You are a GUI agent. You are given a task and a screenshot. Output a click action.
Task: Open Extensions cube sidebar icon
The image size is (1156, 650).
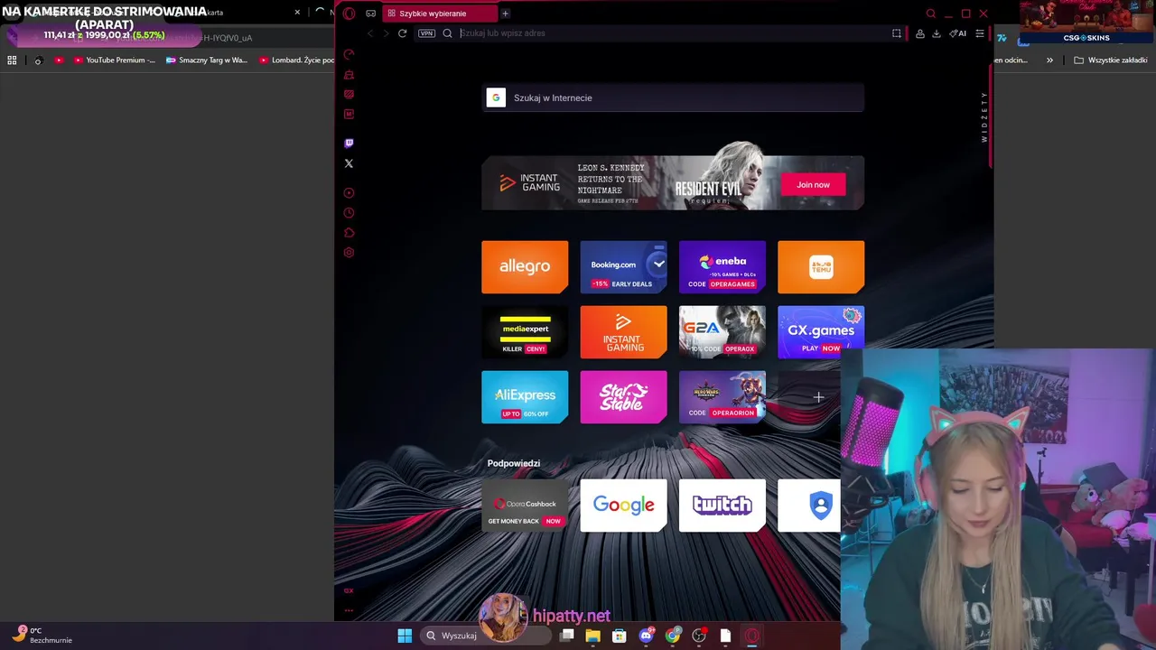click(349, 233)
